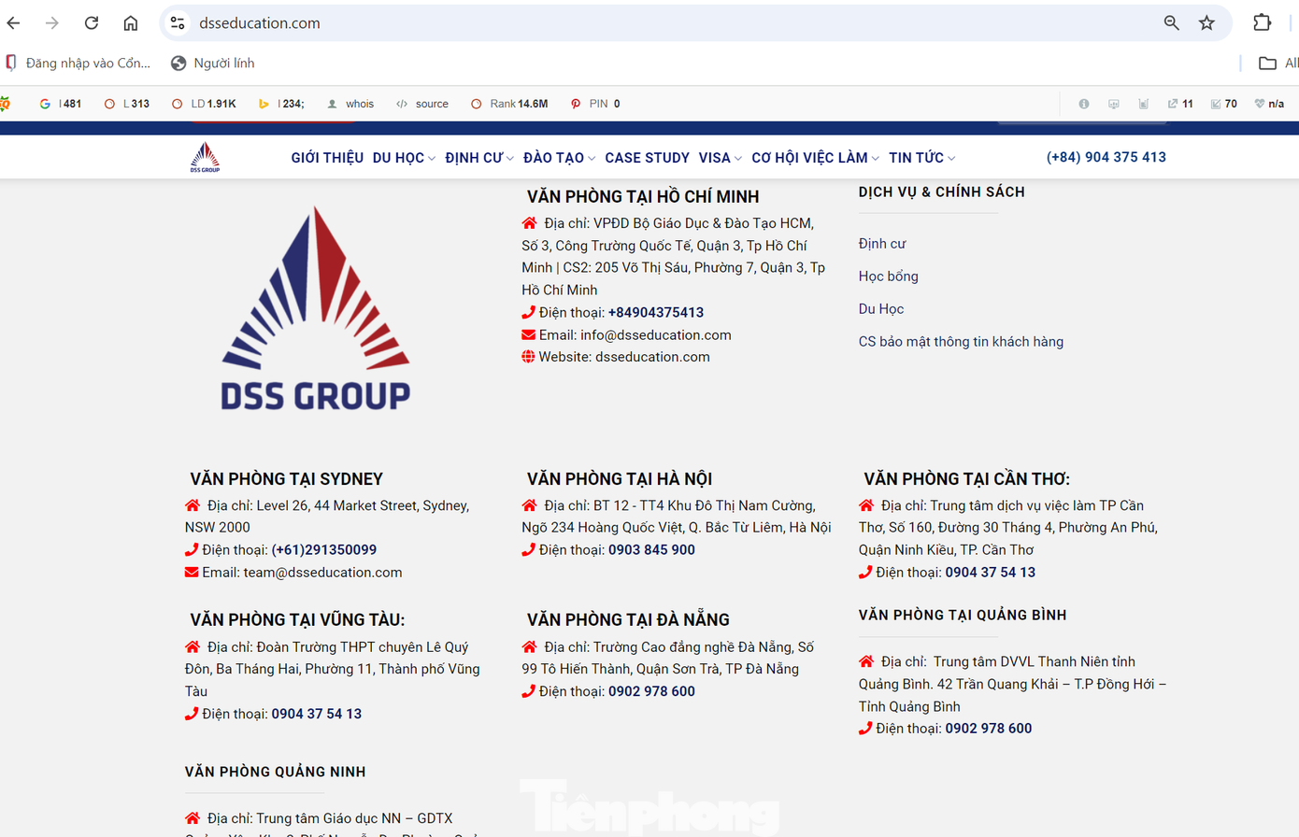Open CS bảo mật thông tin khách hàng link
Screen dimensions: 1299x837
(961, 342)
